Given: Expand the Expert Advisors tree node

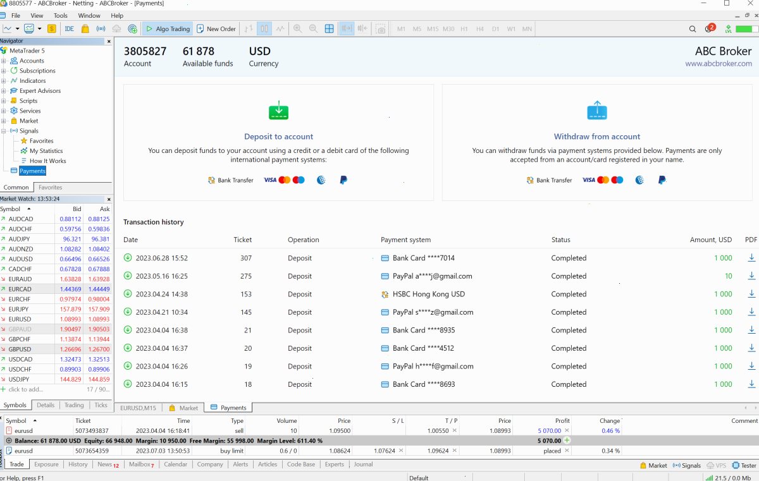Looking at the screenshot, I should pos(4,91).
